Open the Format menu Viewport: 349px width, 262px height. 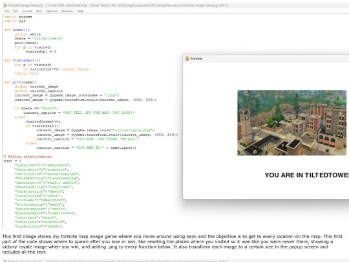[x=27, y=11]
